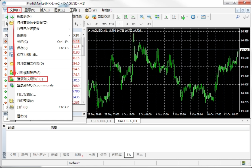Toggle the 自动交易 auto trading button
Viewport: 252px width, 168px height.
pyautogui.click(x=101, y=17)
